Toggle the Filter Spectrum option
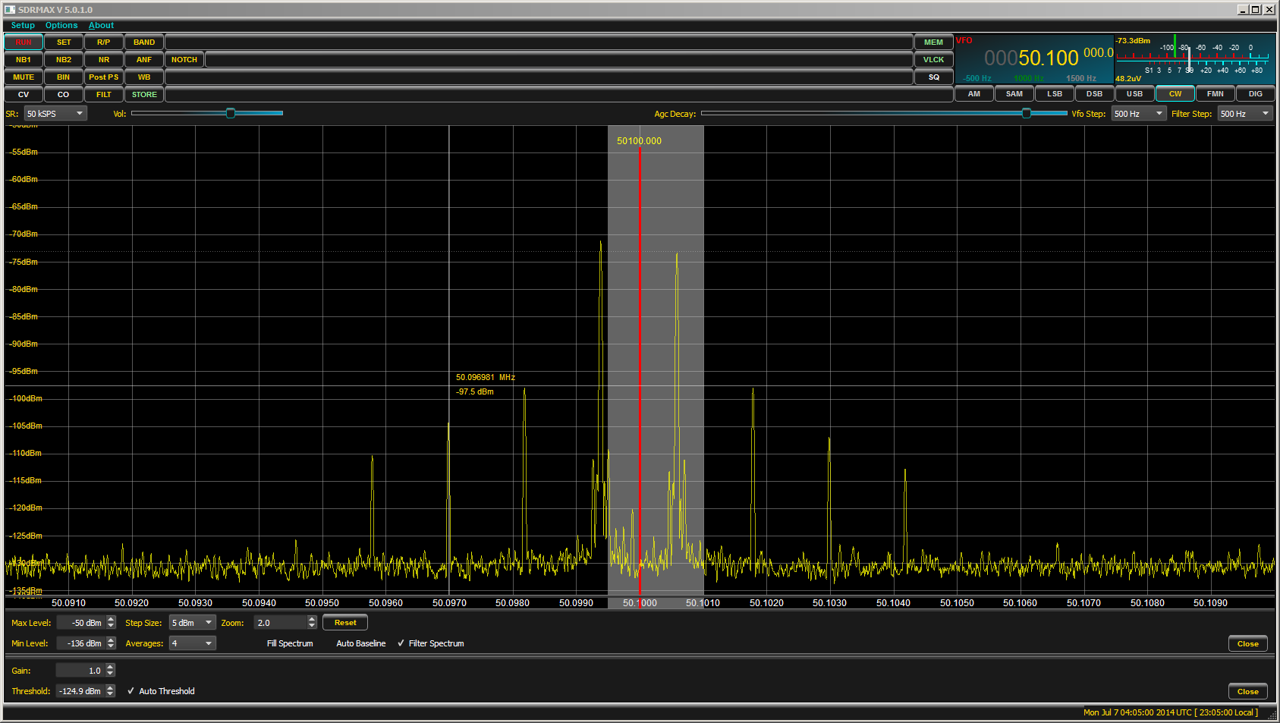This screenshot has width=1280, height=723. pyautogui.click(x=401, y=643)
